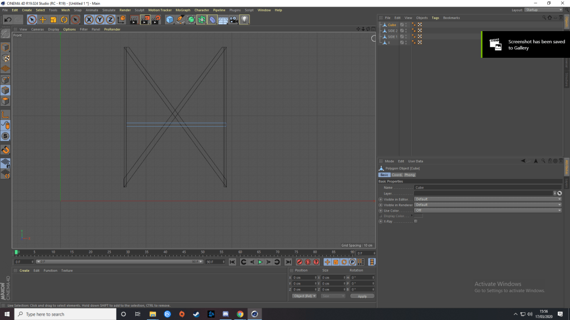Select the Rotate tool in top toolbar
570x320 pixels.
coord(65,20)
